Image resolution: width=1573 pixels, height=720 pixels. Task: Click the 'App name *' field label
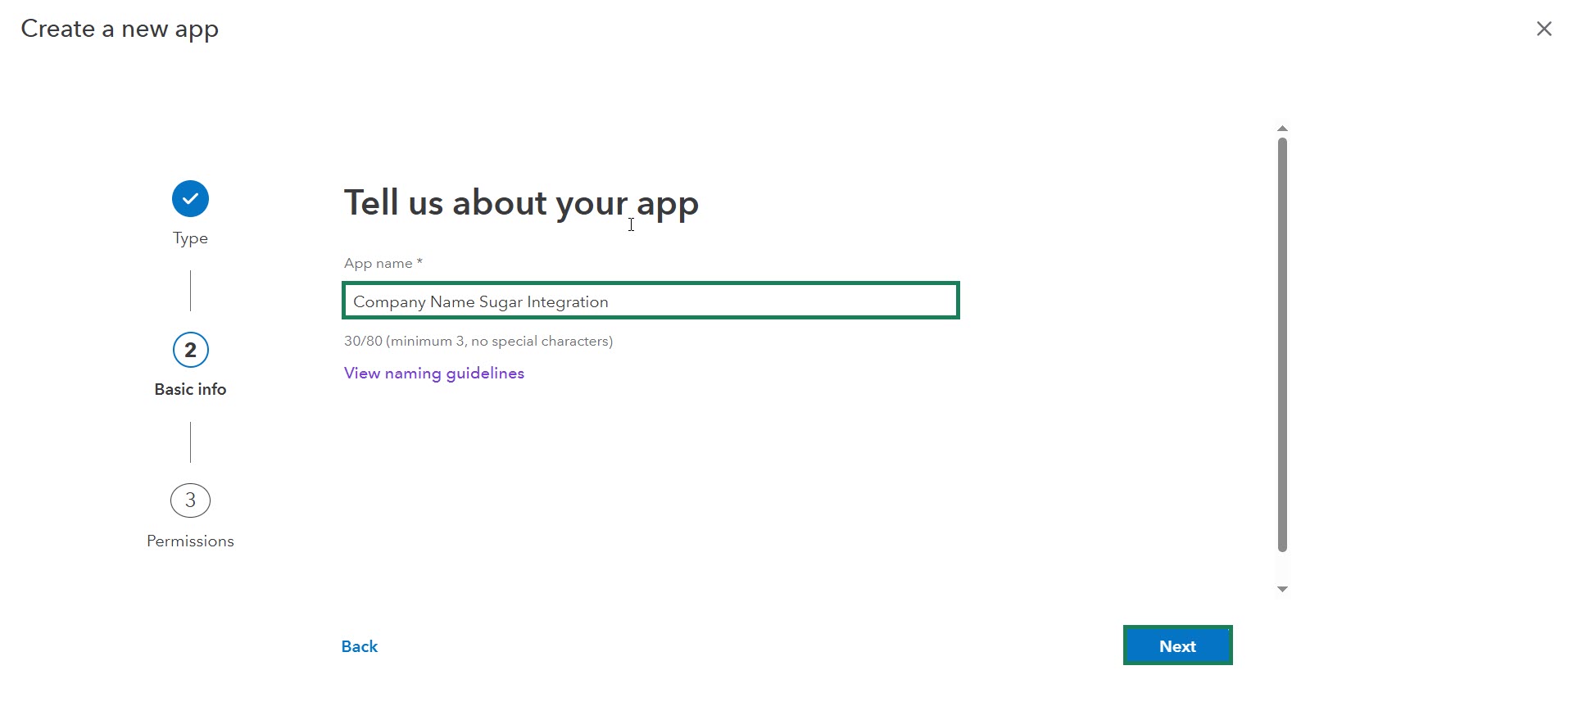tap(383, 264)
